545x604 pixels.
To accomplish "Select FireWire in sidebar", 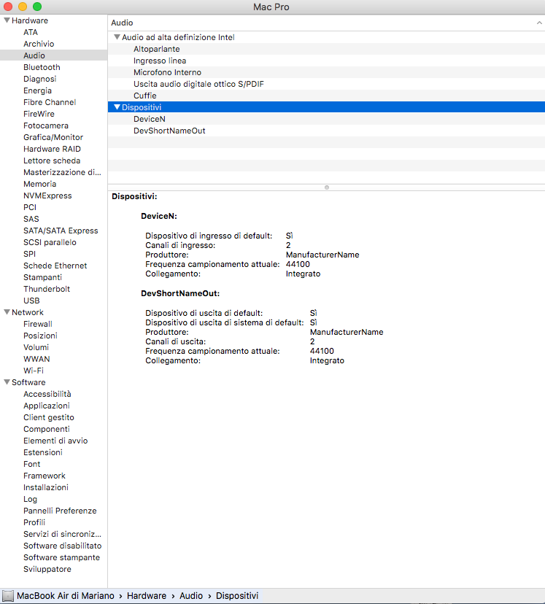I will click(39, 114).
